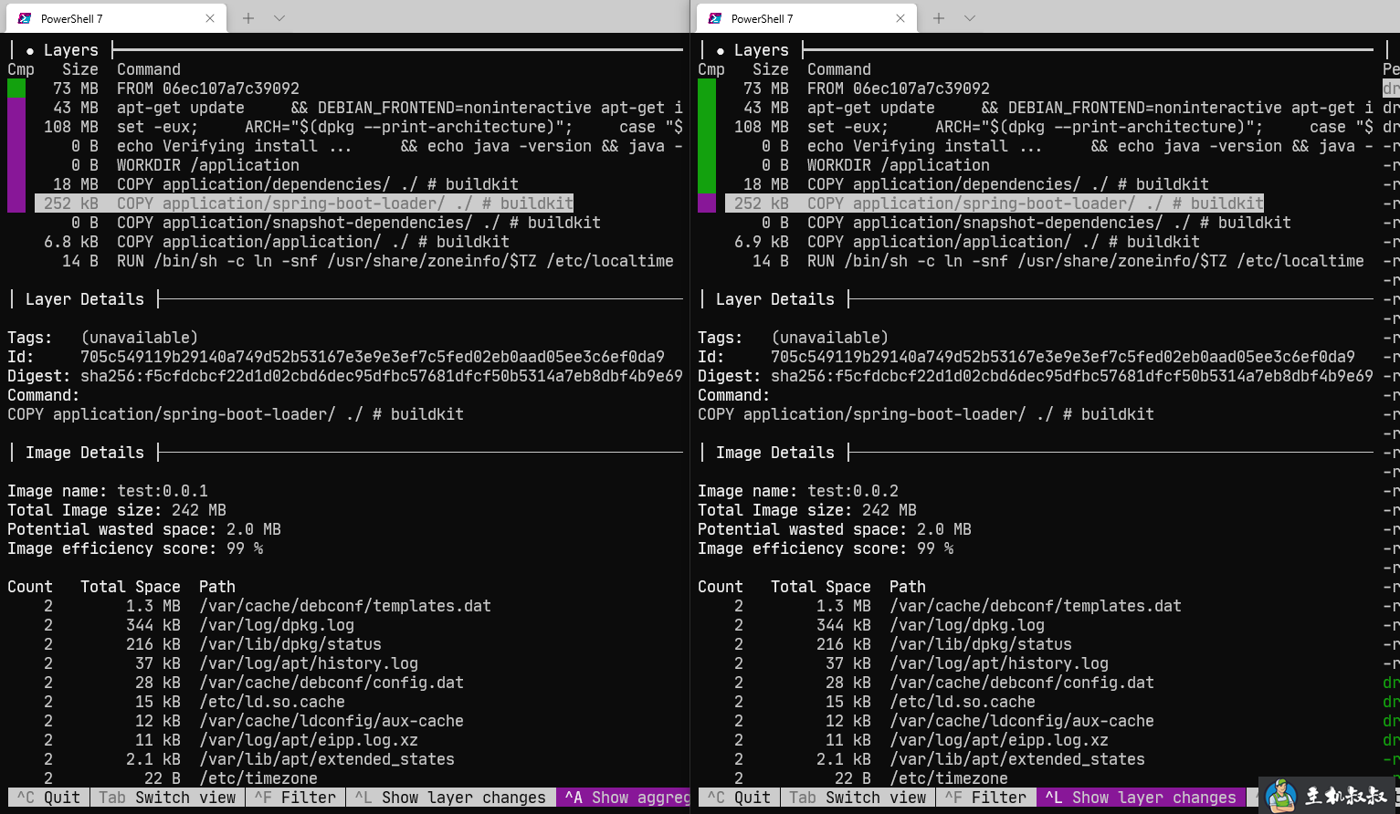Click Layer Details header in right window

tap(775, 299)
